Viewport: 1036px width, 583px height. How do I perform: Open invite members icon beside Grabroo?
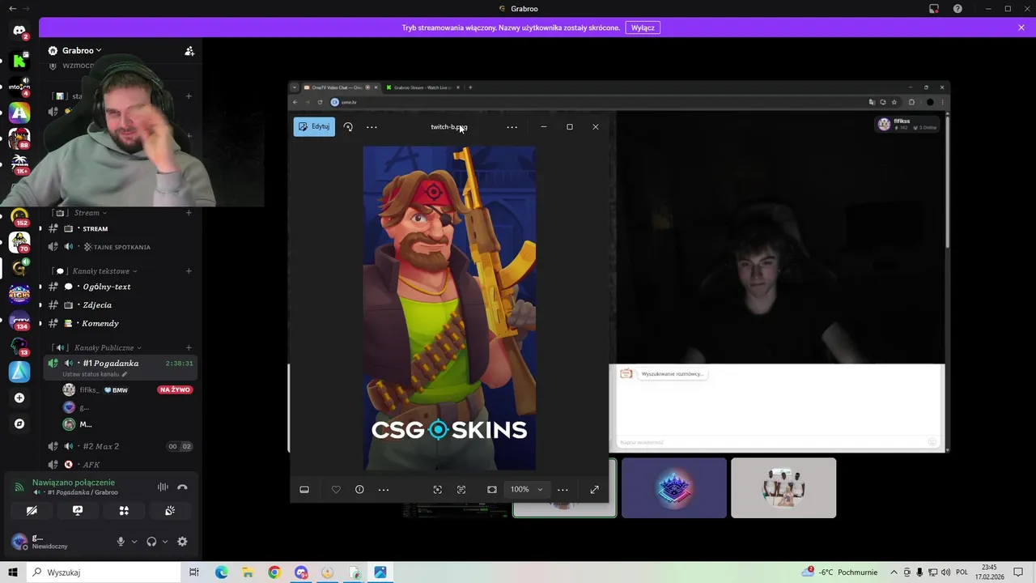pyautogui.click(x=189, y=51)
